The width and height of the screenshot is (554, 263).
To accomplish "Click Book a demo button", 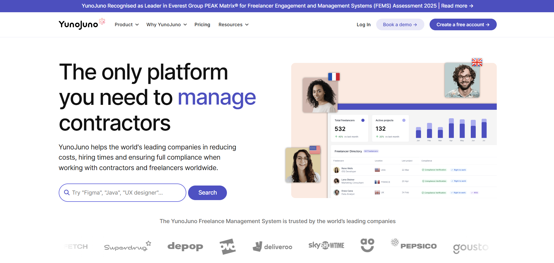I will (400, 24).
